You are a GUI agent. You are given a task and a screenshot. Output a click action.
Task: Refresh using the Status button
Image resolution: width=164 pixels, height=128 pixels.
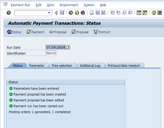pyautogui.click(x=14, y=32)
